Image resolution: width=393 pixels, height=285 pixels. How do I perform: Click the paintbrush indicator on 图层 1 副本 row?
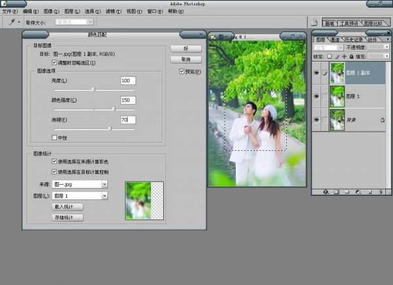coord(325,73)
